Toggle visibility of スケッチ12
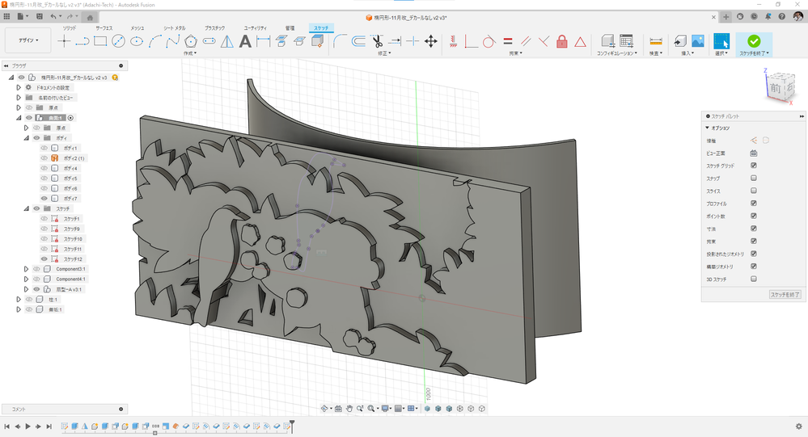This screenshot has height=437, width=808. [x=44, y=259]
